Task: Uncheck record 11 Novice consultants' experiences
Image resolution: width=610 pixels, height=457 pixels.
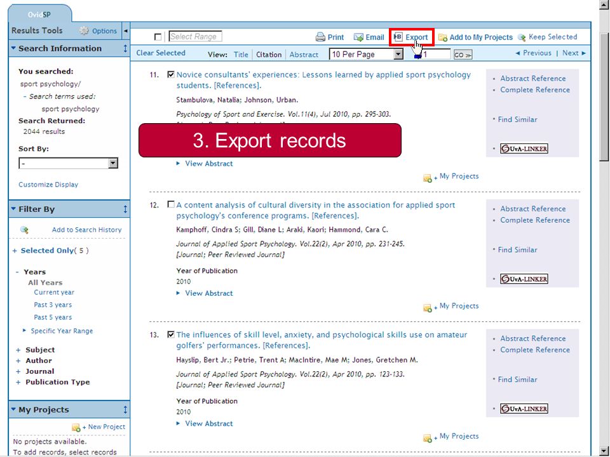Action: [x=171, y=74]
